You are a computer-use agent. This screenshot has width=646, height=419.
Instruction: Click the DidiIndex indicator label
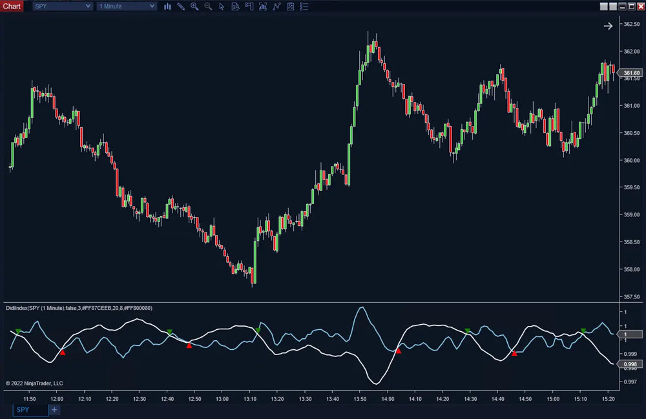pos(79,308)
